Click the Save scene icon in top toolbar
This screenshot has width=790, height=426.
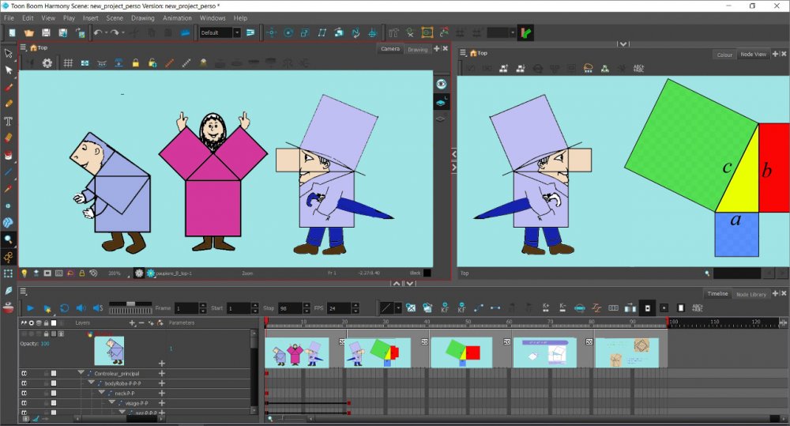click(46, 33)
